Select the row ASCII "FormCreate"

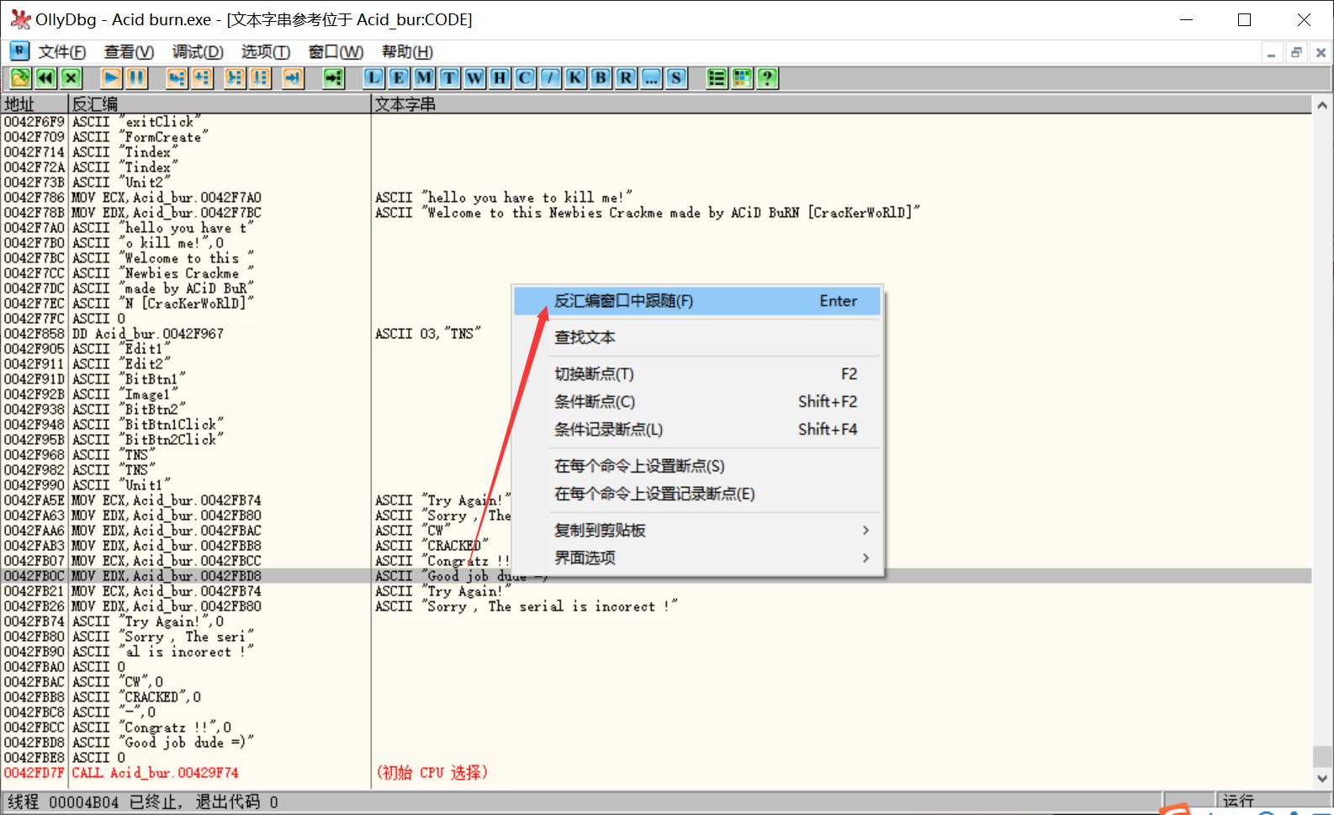(x=656, y=137)
